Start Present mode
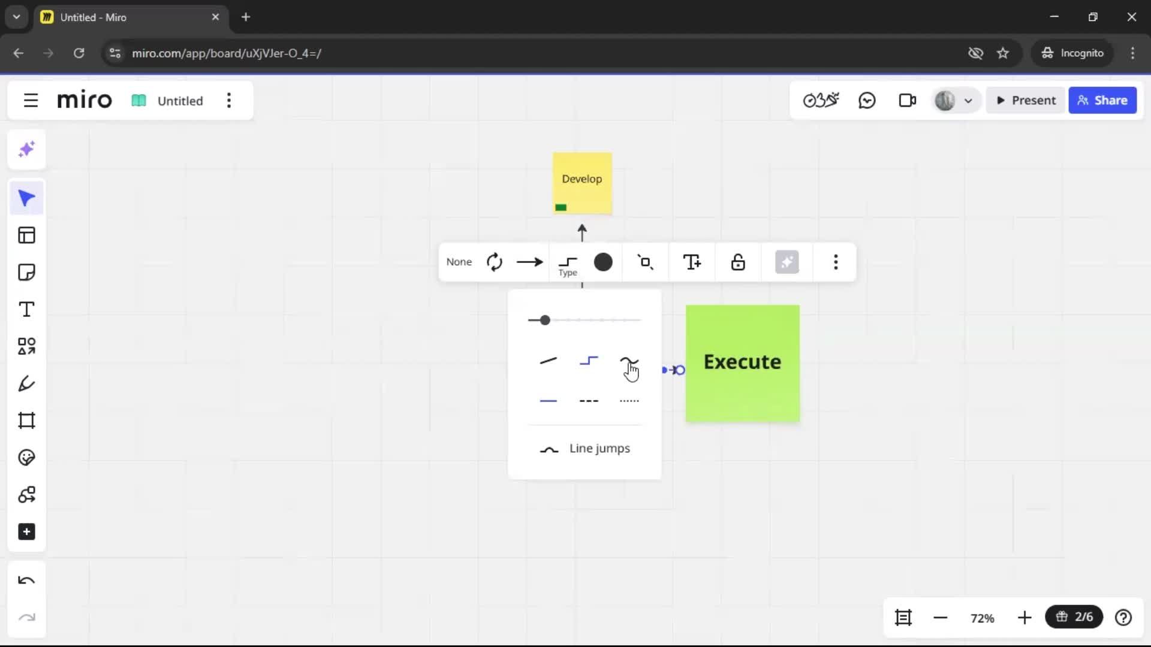Viewport: 1151px width, 647px height. pos(1026,100)
